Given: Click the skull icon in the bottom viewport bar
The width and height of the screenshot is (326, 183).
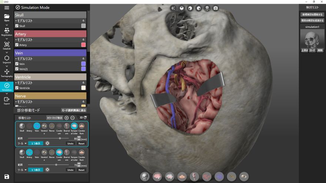Looking at the screenshot, I should click(x=145, y=177).
